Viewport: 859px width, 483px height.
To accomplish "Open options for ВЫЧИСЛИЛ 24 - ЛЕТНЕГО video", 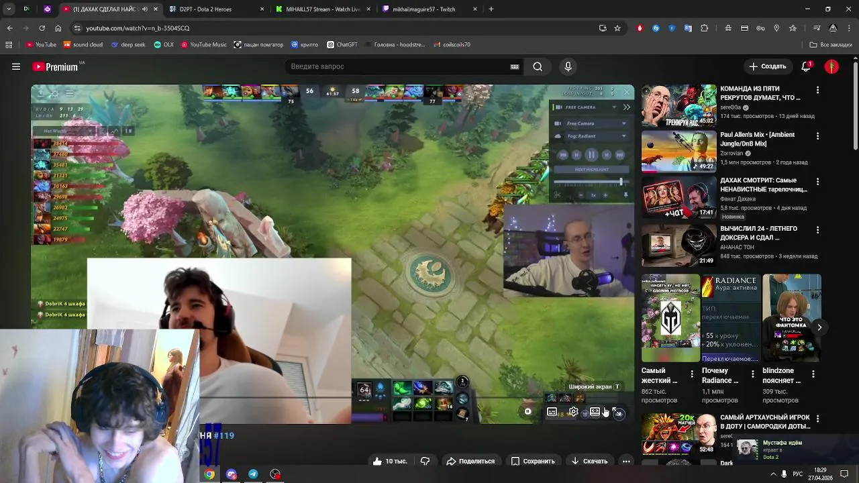I will coord(817,229).
